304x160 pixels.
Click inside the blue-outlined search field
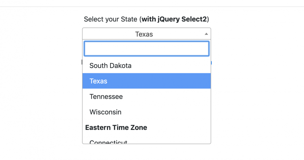[x=146, y=49]
